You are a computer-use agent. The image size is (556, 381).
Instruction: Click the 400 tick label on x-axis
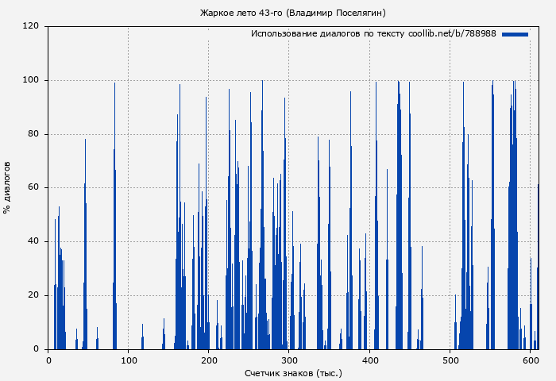point(370,360)
